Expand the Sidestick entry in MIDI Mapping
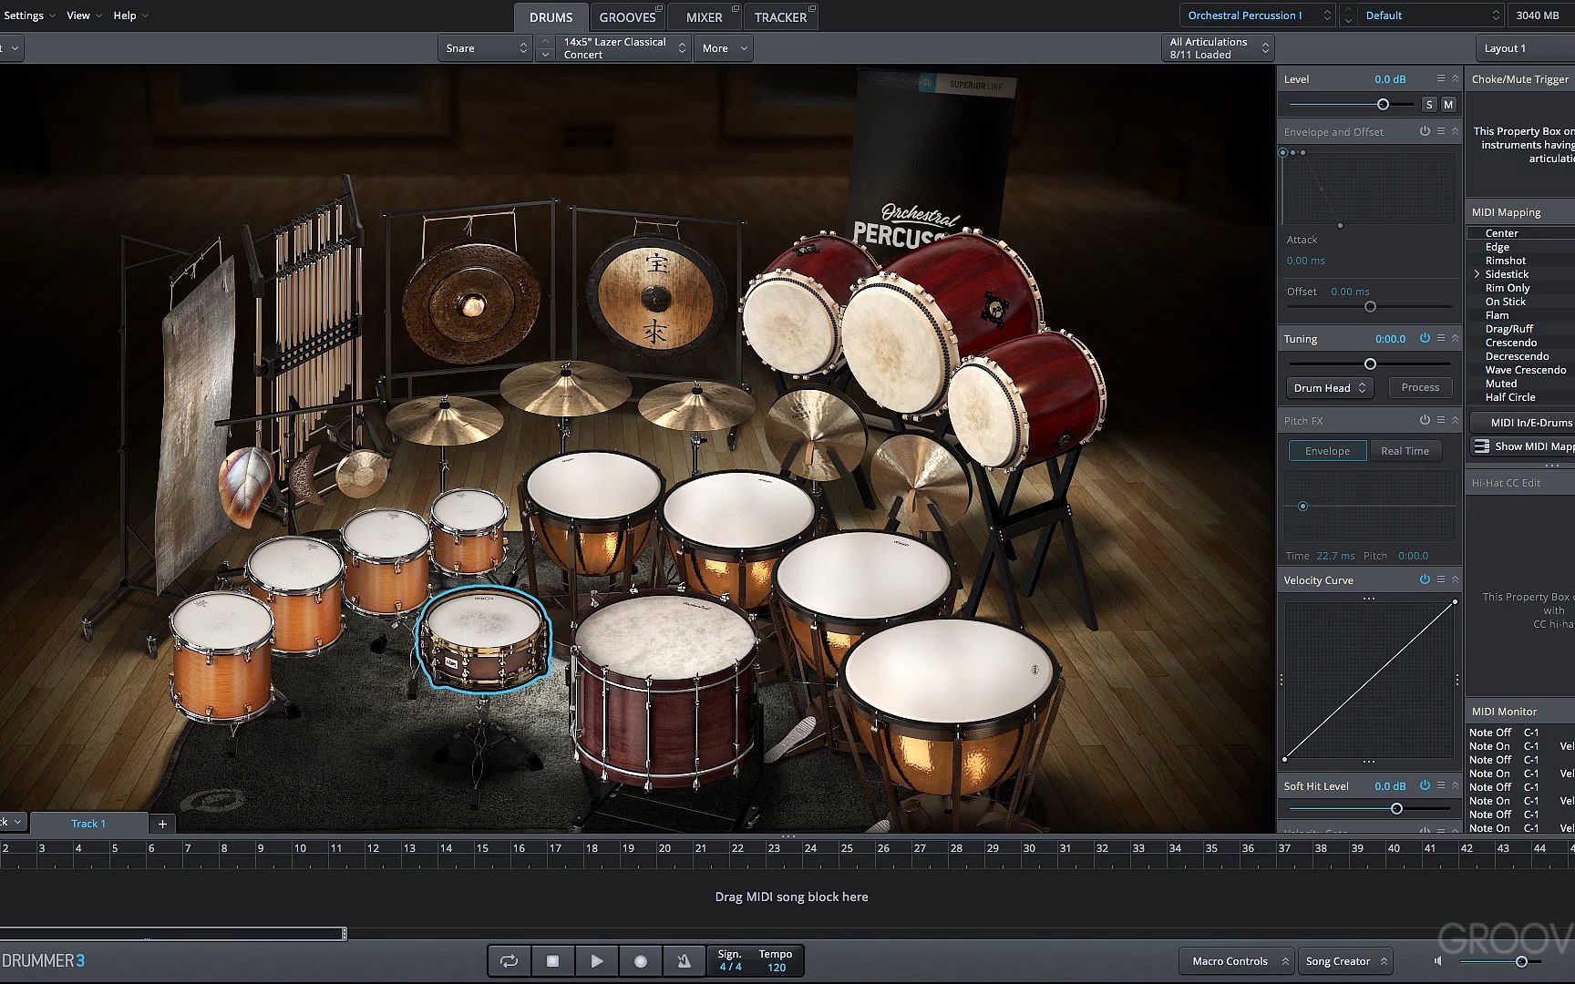The image size is (1575, 984). coord(1477,273)
